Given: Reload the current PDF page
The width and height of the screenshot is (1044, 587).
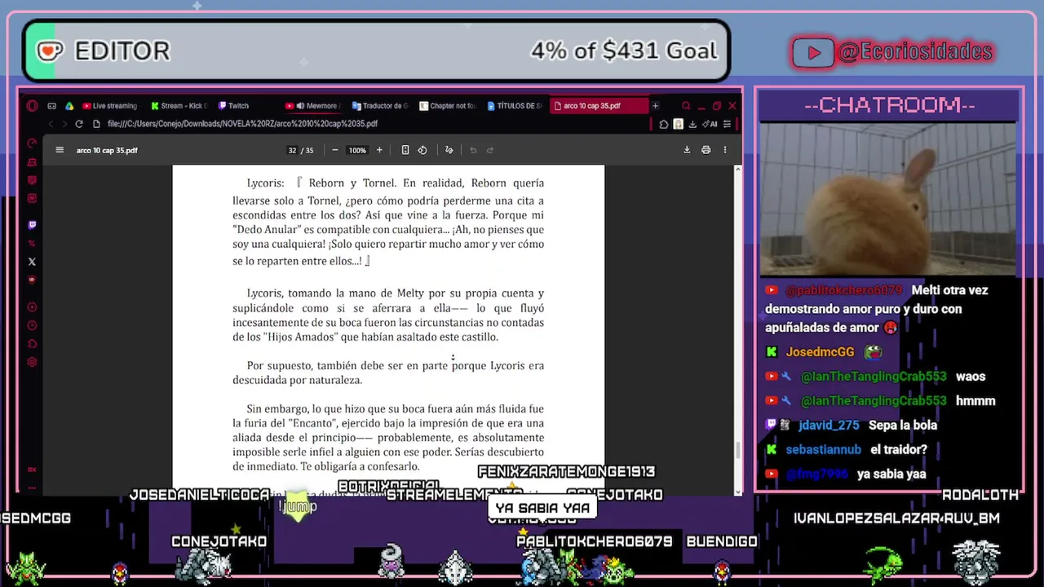Looking at the screenshot, I should point(78,124).
